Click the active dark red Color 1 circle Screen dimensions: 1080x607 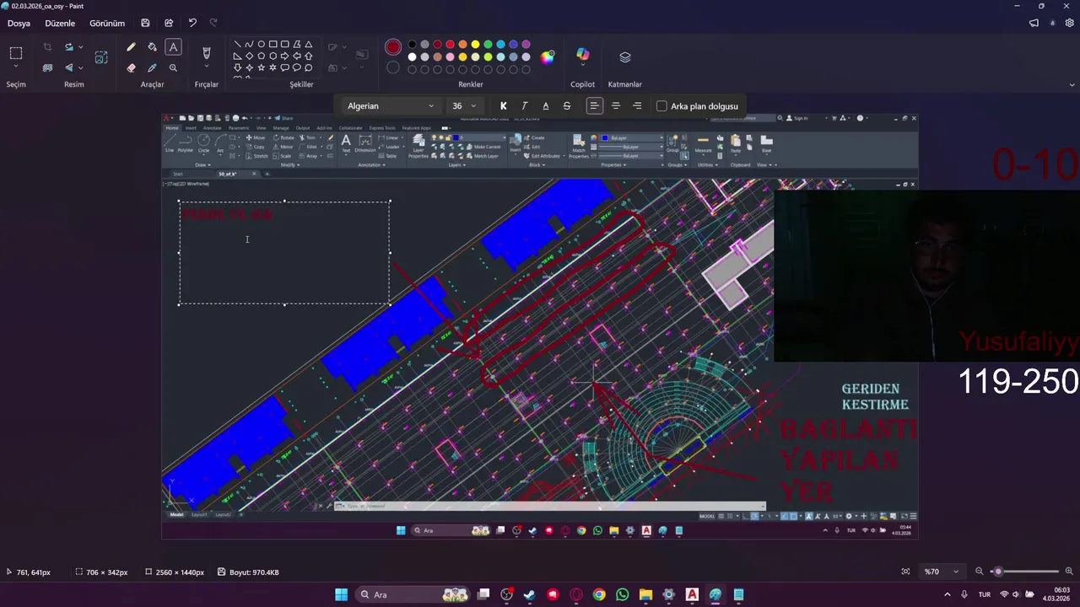[393, 47]
